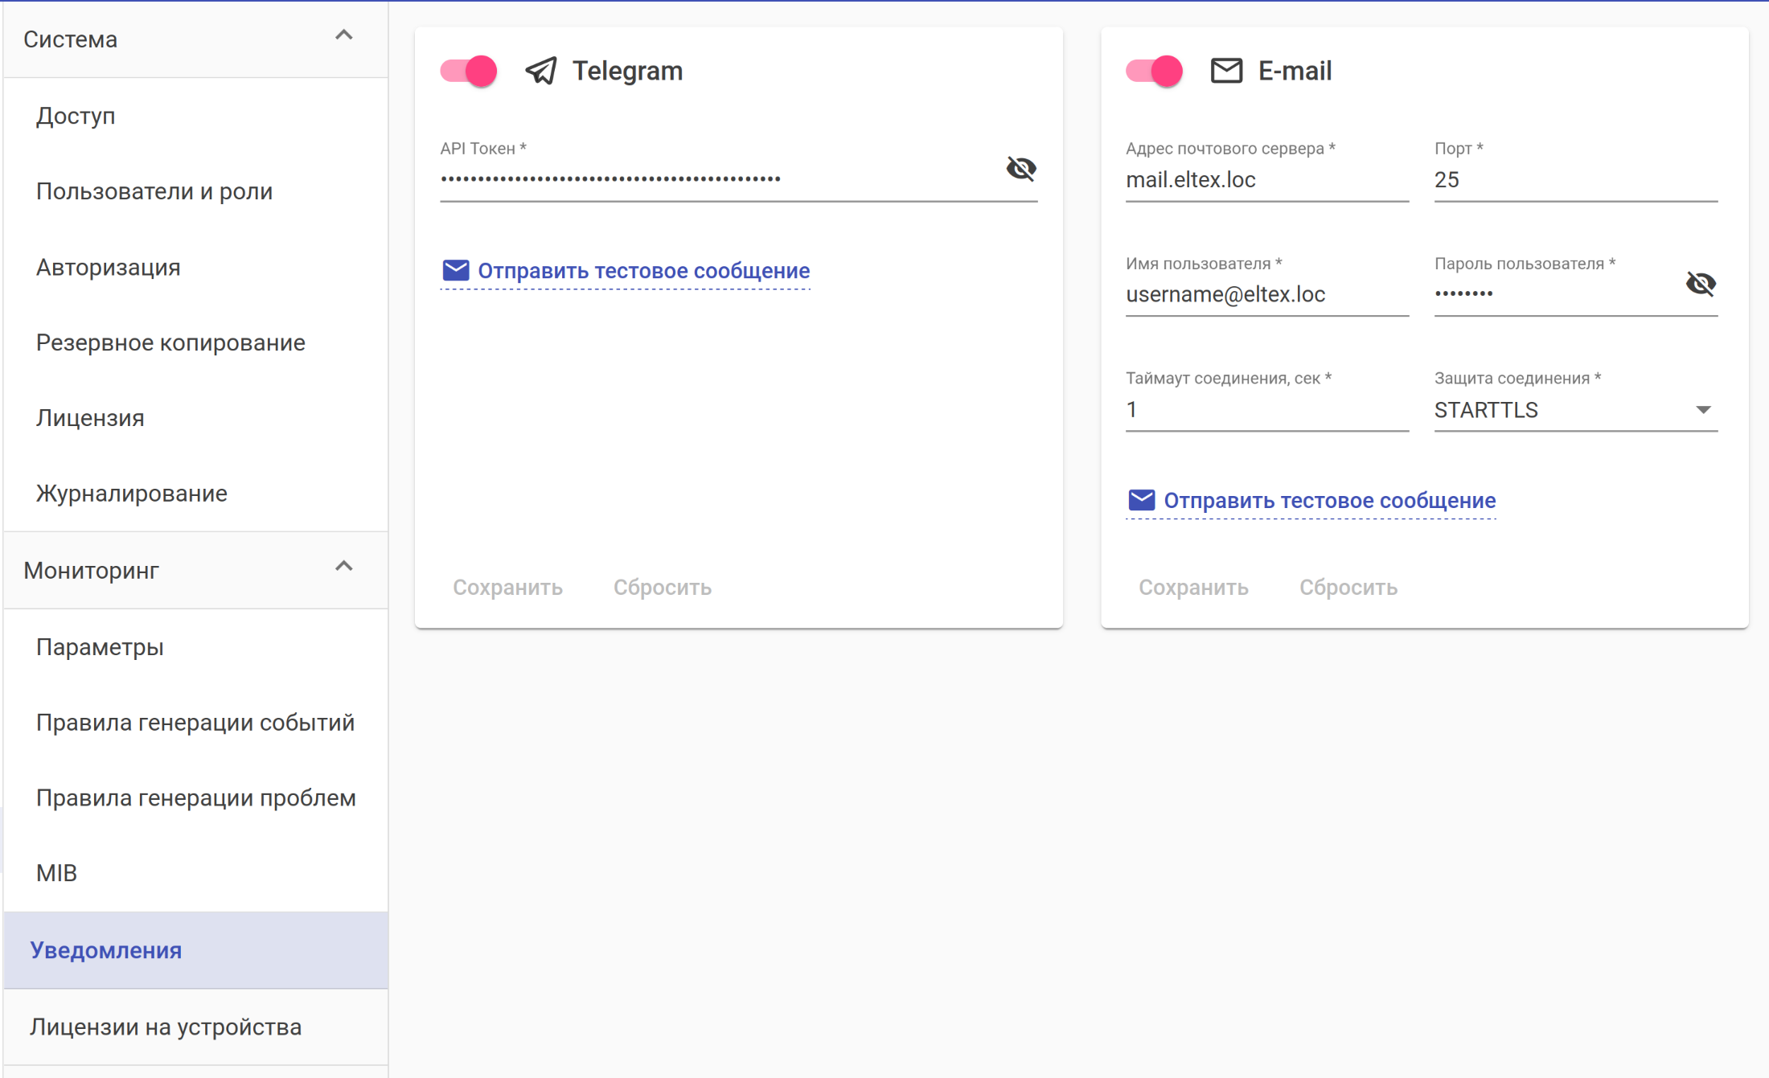Click Сбросить in the Telegram card
1769x1078 pixels.
663,588
